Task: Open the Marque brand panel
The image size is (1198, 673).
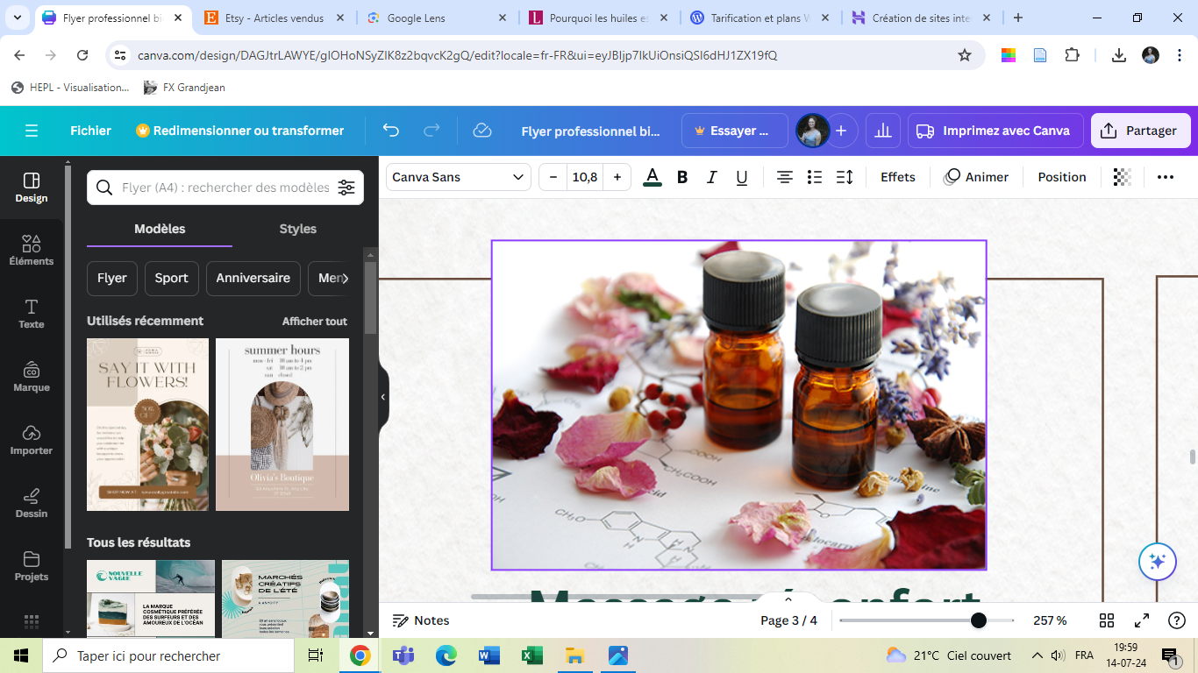Action: 32,377
